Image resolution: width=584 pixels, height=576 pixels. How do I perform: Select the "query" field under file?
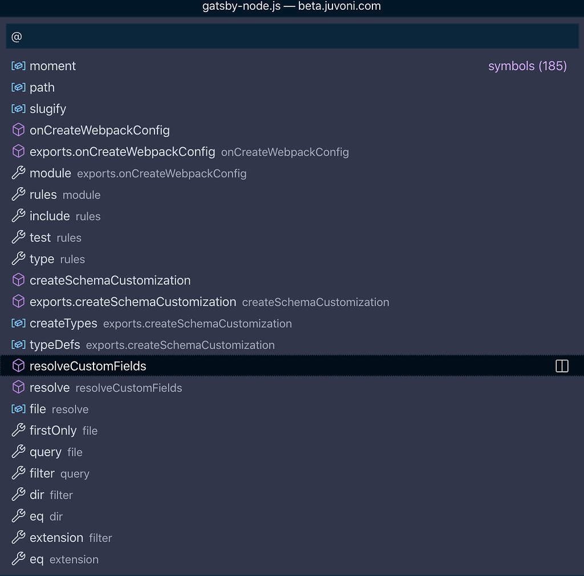click(x=45, y=452)
